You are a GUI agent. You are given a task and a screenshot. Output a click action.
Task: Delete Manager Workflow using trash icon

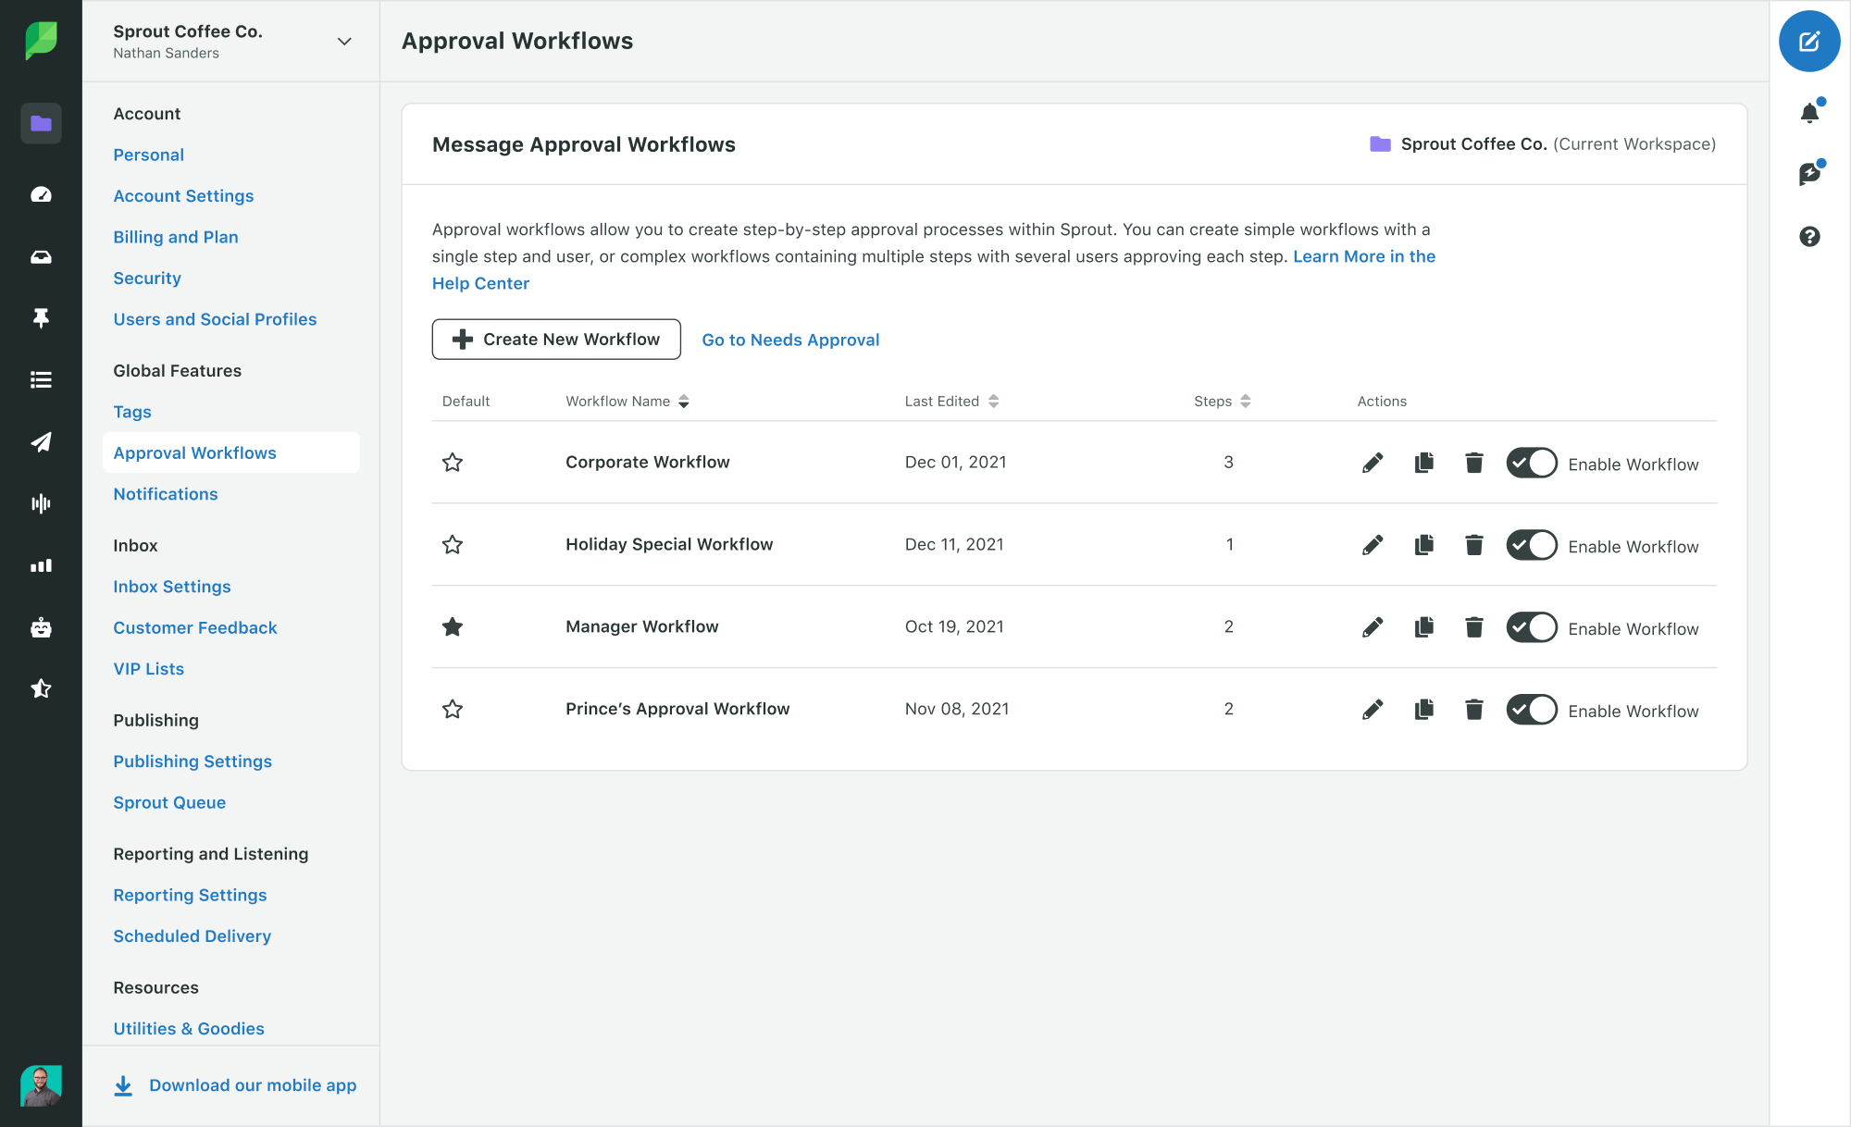pos(1473,626)
